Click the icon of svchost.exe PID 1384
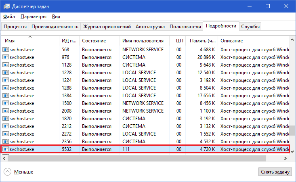The width and height of the screenshot is (296, 182). click(6, 96)
